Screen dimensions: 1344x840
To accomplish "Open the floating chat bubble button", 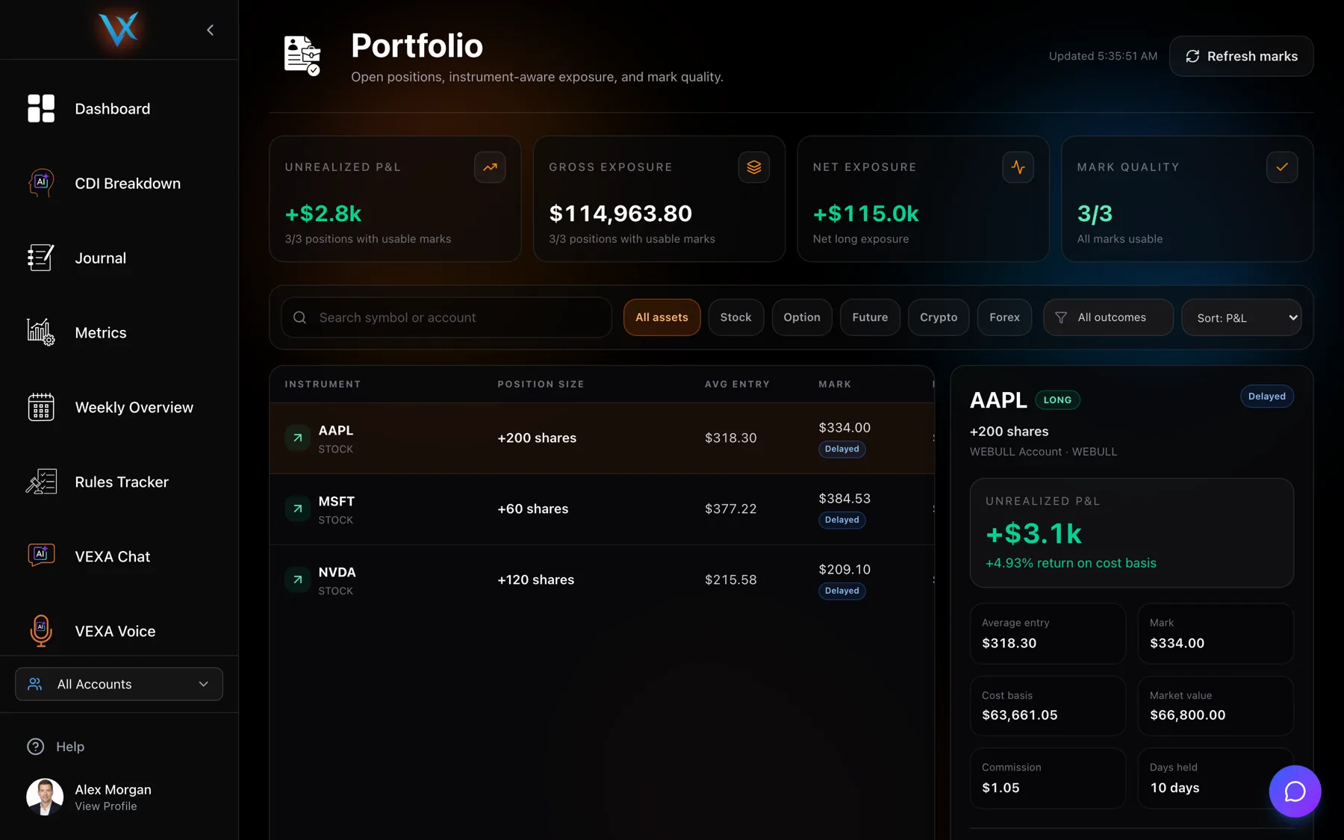I will [x=1295, y=791].
